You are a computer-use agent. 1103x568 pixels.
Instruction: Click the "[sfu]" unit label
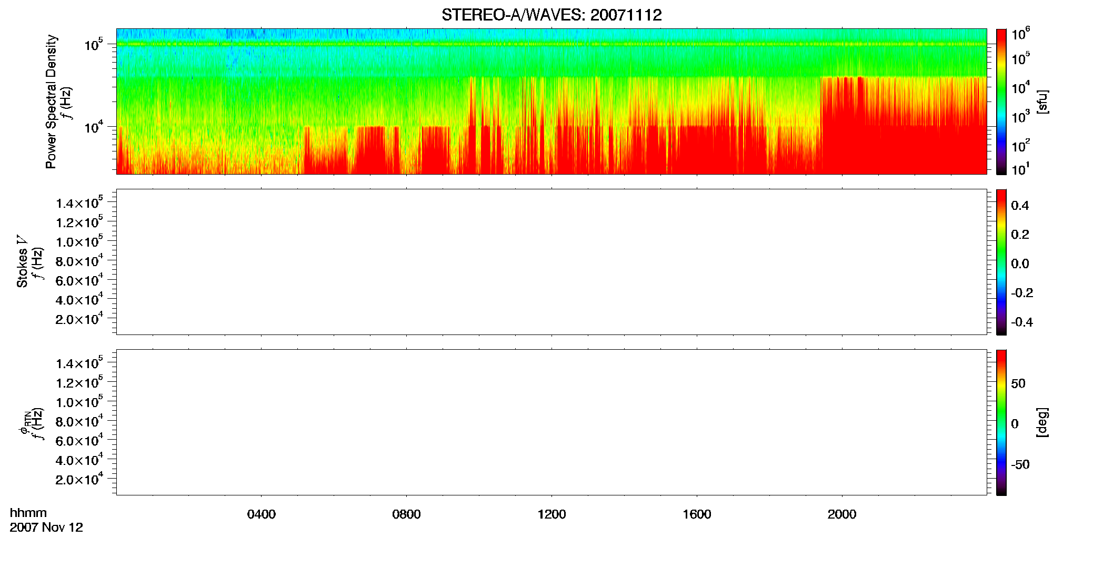click(x=1042, y=102)
